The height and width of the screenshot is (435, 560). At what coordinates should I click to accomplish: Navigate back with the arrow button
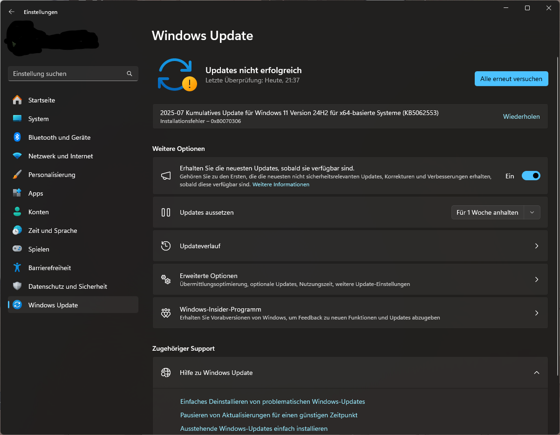11,12
